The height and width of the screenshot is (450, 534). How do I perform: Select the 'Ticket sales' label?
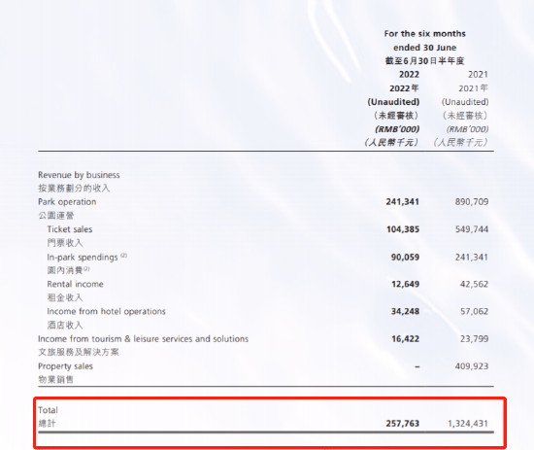pos(70,229)
